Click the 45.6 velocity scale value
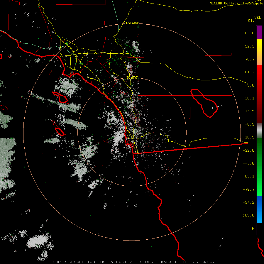 pos(250,85)
